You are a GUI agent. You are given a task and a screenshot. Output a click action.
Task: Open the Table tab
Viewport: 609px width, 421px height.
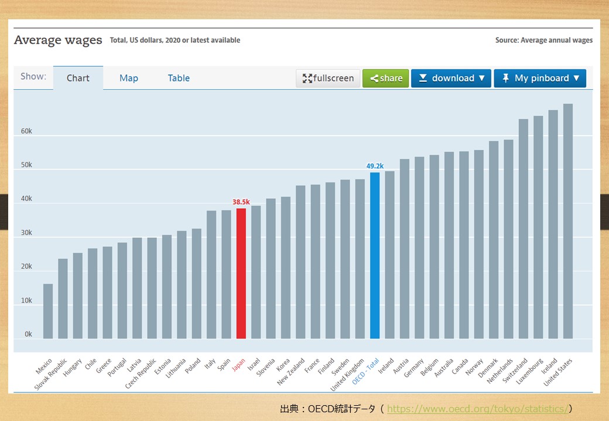pyautogui.click(x=179, y=78)
